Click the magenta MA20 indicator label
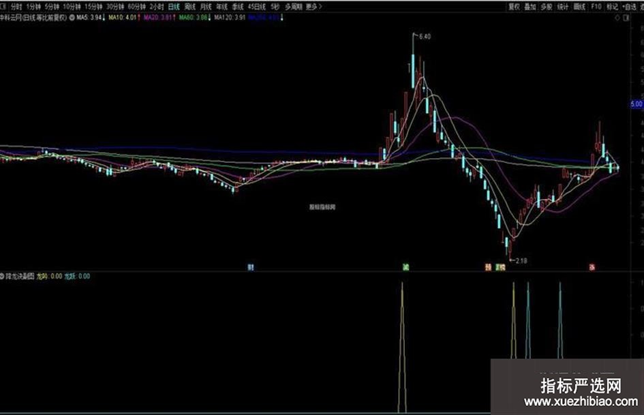This screenshot has width=644, height=415. 157,18
